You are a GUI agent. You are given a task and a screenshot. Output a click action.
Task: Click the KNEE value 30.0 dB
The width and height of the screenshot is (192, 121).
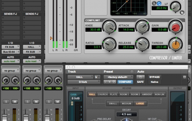(93, 30)
